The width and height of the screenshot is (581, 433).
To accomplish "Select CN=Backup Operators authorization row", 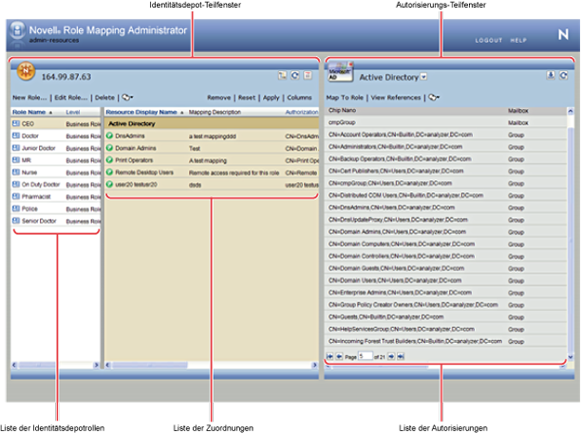I will (446, 159).
